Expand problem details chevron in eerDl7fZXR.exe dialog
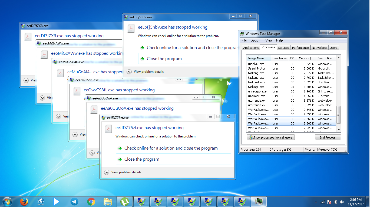The width and height of the screenshot is (370, 207). pyautogui.click(x=26, y=80)
